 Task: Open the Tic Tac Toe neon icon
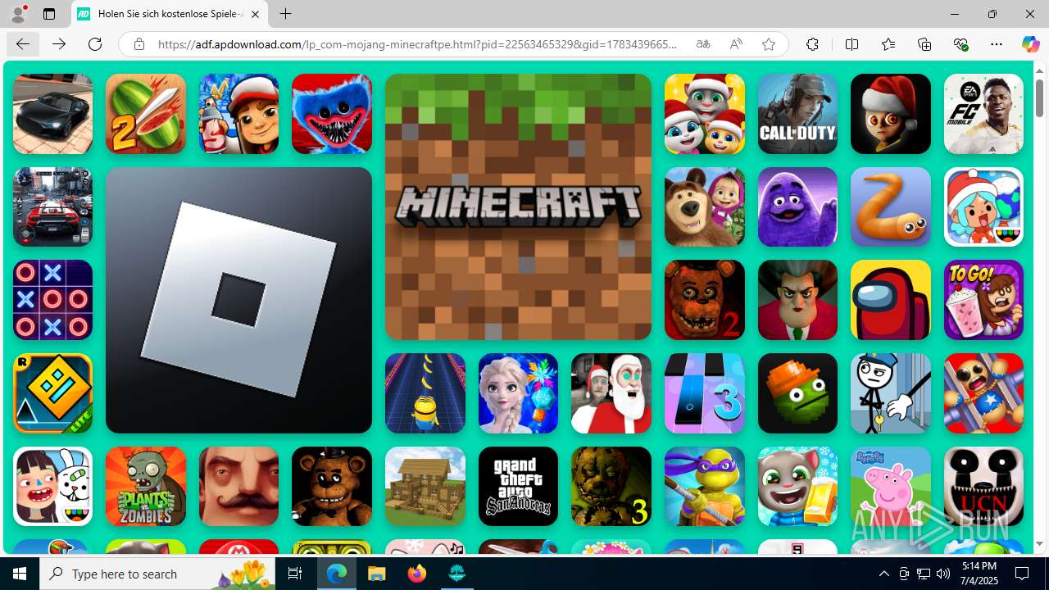pos(52,300)
